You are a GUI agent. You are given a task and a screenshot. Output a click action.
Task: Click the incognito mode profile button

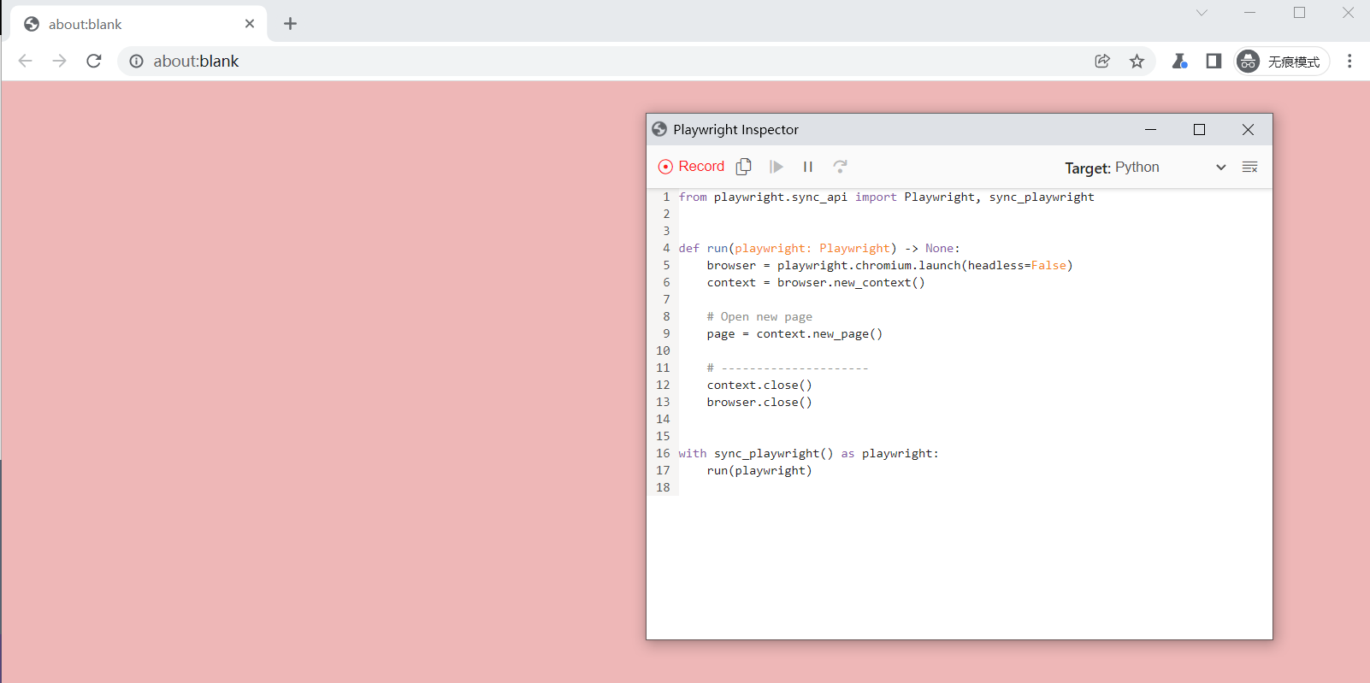(1281, 62)
